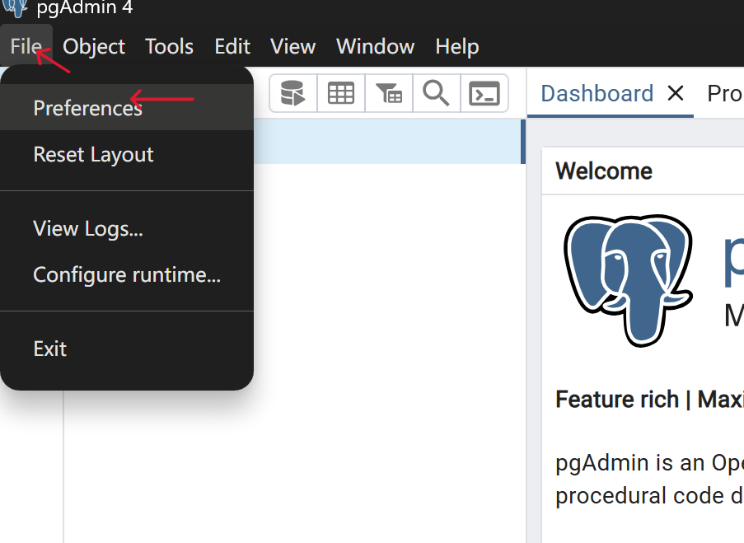Close the Dashboard tab

coord(675,93)
